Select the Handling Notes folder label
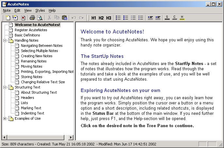The width and height of the screenshot is (224, 148). click(x=26, y=40)
